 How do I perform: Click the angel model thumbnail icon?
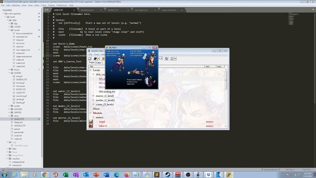coord(91,122)
